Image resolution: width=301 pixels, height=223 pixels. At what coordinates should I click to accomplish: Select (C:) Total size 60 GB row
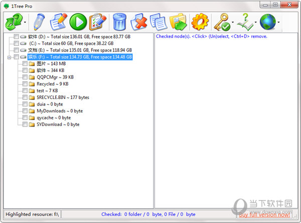click(x=71, y=43)
